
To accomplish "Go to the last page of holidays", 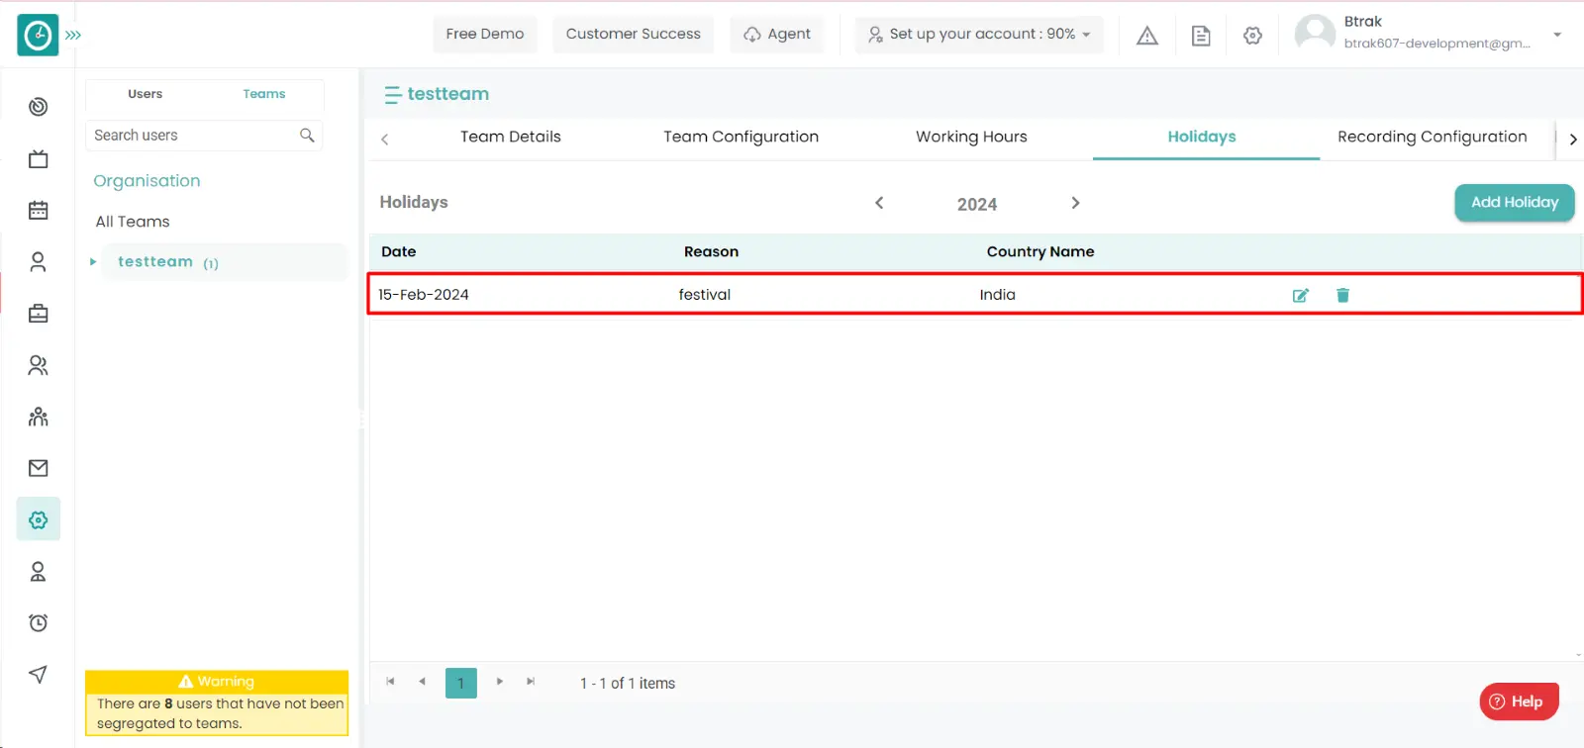I will coord(531,682).
